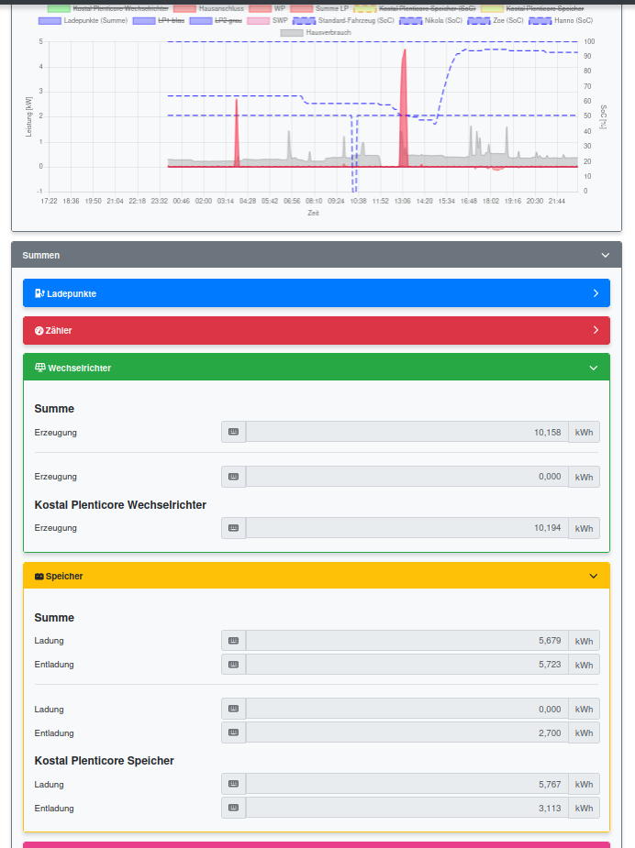The height and width of the screenshot is (848, 635).
Task: Click the Ladung field showing 5,767
Action: [x=407, y=784]
